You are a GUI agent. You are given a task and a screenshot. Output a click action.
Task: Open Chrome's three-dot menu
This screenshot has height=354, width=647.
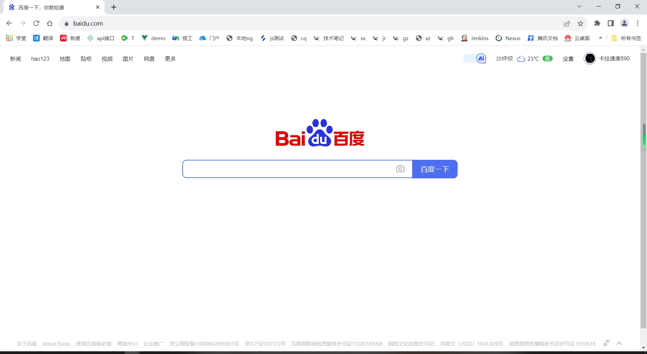pyautogui.click(x=638, y=23)
